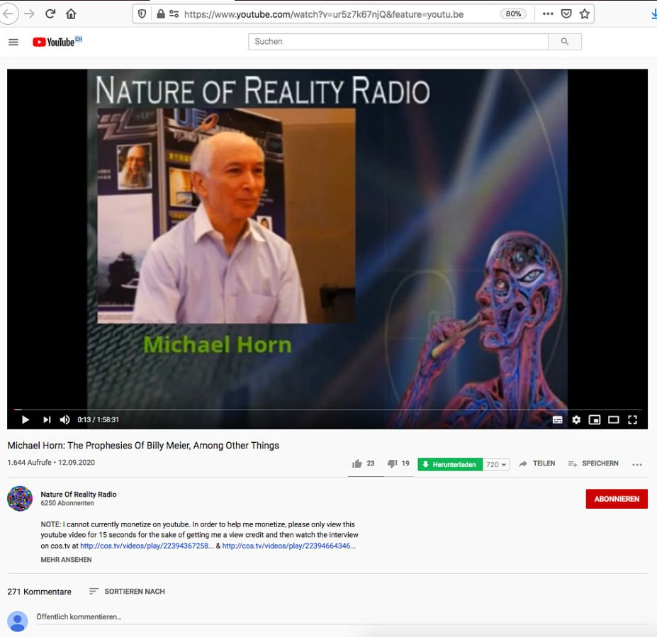Focus the Suchen search field
Image resolution: width=657 pixels, height=637 pixels.
tap(398, 42)
